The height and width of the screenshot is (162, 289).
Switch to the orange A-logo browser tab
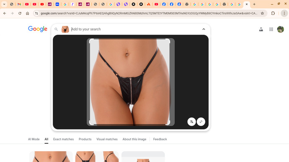pyautogui.click(x=149, y=4)
